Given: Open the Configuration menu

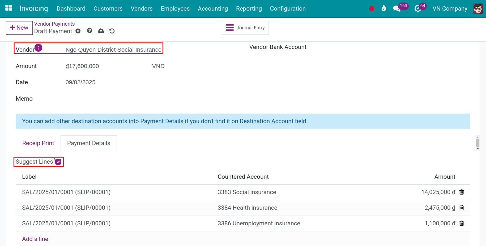Looking at the screenshot, I should pos(288,9).
